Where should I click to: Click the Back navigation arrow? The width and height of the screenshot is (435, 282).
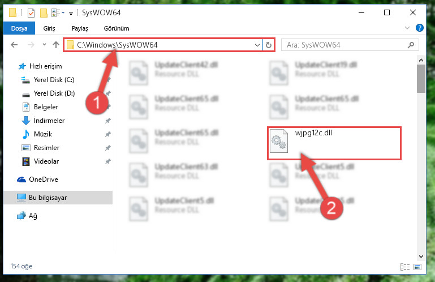click(14, 45)
